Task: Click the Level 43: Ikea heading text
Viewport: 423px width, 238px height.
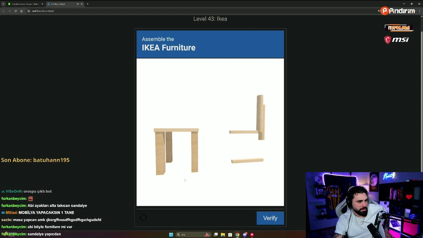Action: [210, 19]
